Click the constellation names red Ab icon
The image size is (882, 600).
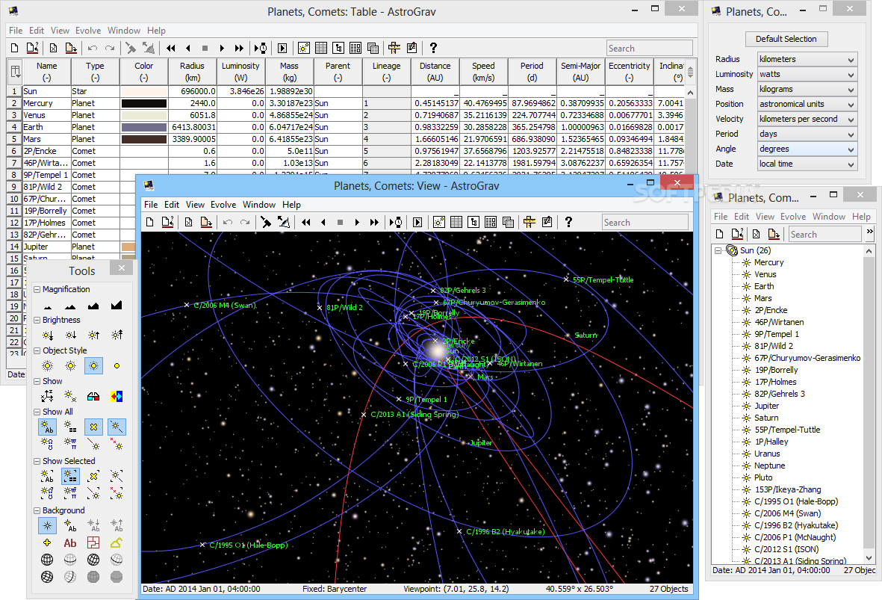click(70, 543)
